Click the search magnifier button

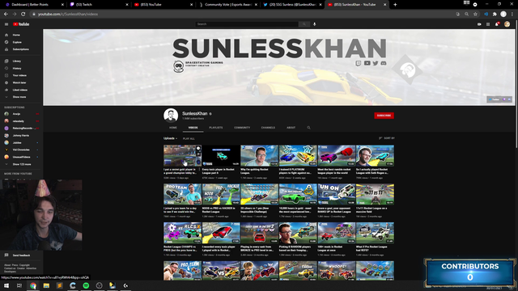pos(304,24)
